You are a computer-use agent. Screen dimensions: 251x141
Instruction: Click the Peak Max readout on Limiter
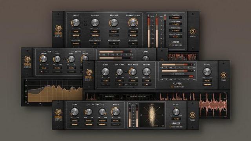pyautogui.click(x=175, y=18)
